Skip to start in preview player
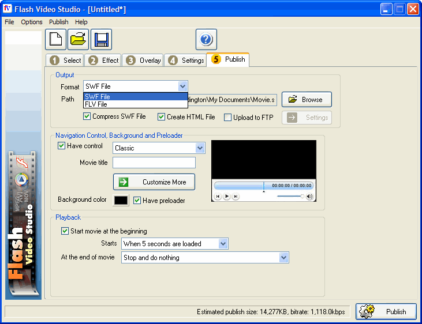The image size is (422, 324). 218,196
